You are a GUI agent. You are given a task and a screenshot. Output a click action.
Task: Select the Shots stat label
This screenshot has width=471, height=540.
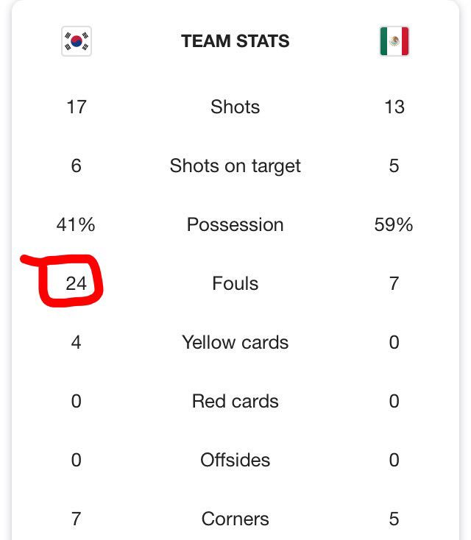point(235,107)
